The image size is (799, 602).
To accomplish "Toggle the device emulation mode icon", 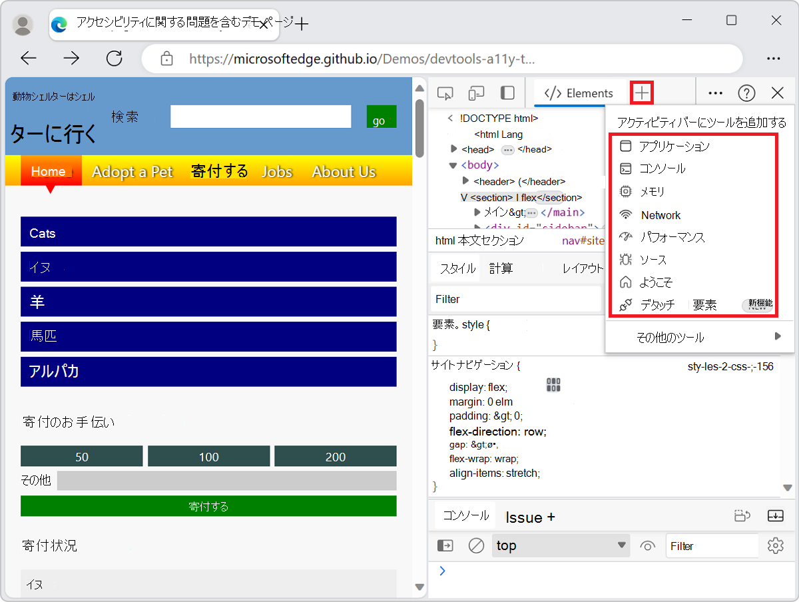I will 475,93.
